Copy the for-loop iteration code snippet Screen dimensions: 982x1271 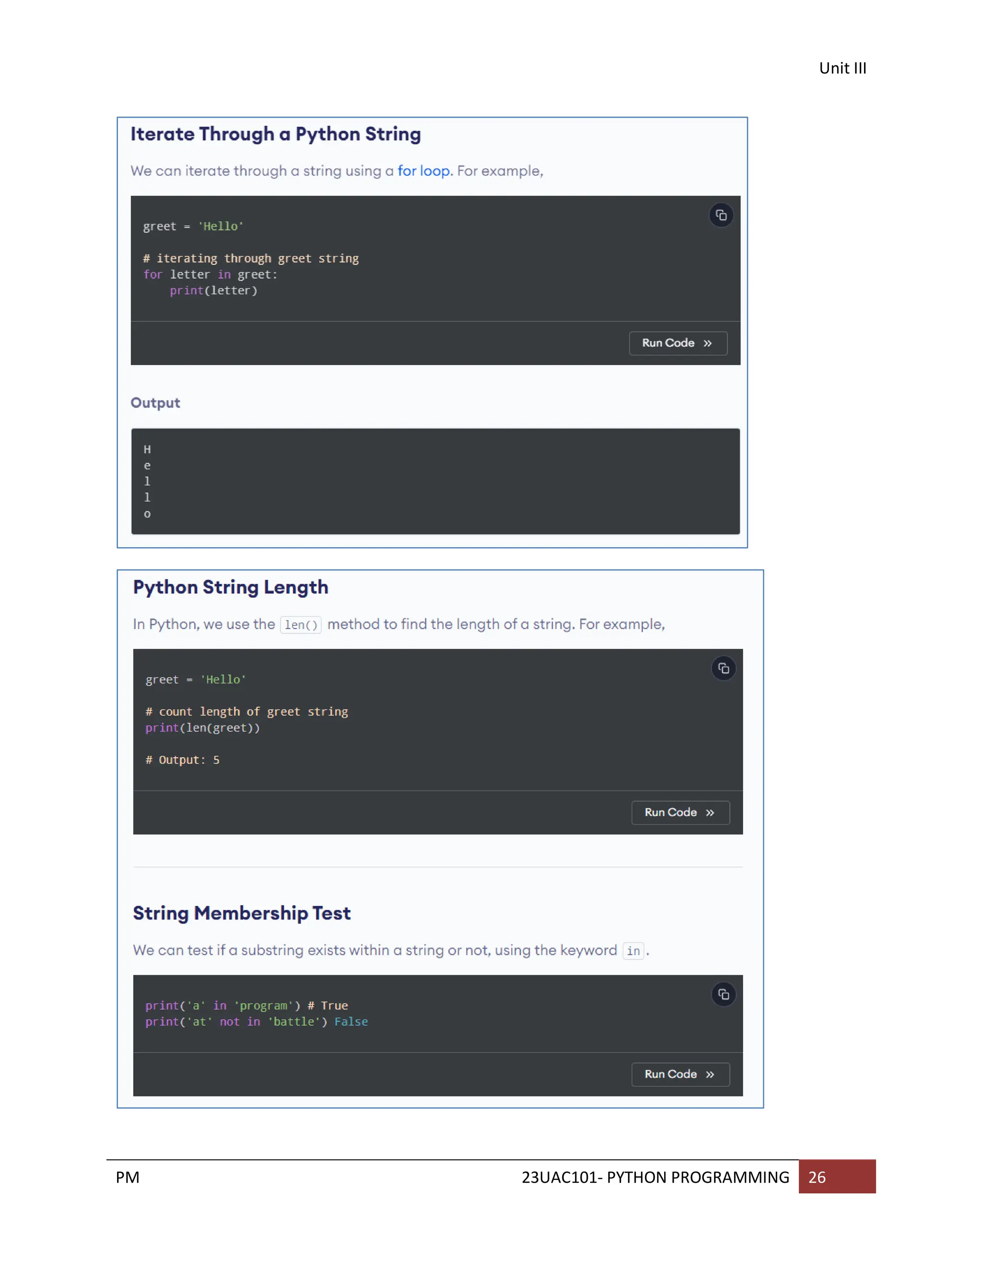(721, 215)
